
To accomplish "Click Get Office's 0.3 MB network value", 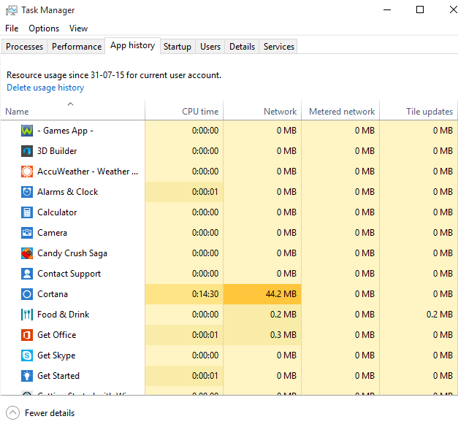I will (283, 335).
